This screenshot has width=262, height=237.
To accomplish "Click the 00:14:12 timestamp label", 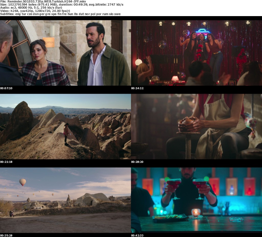I will pyautogui.click(x=137, y=88).
